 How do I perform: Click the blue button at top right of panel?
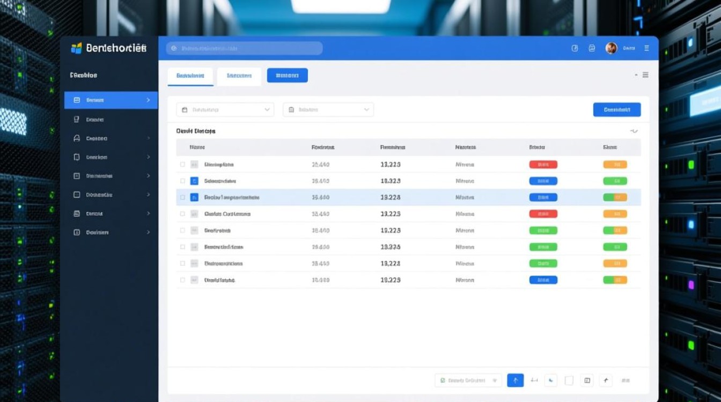(x=616, y=110)
